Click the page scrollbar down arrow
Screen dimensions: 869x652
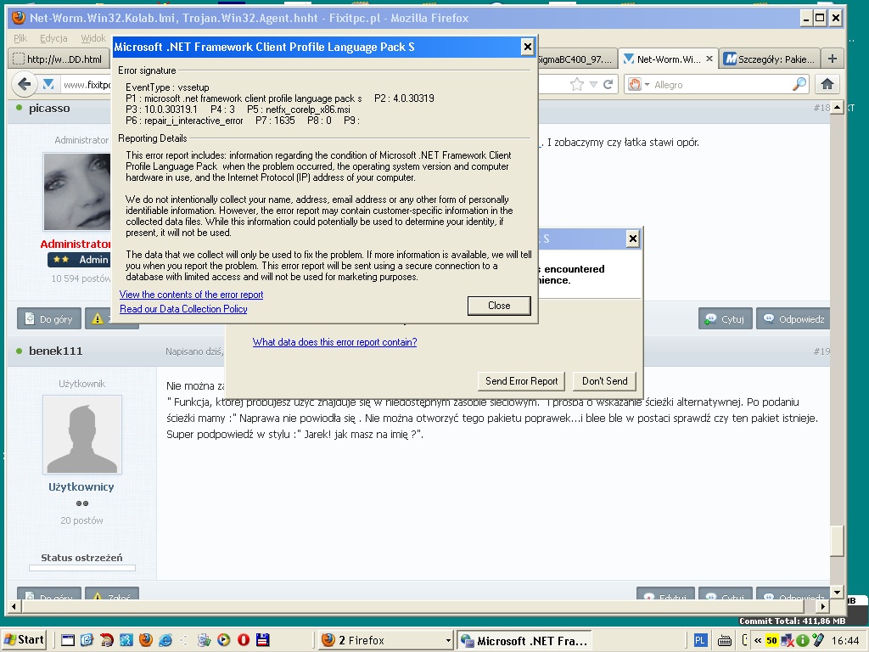(838, 592)
